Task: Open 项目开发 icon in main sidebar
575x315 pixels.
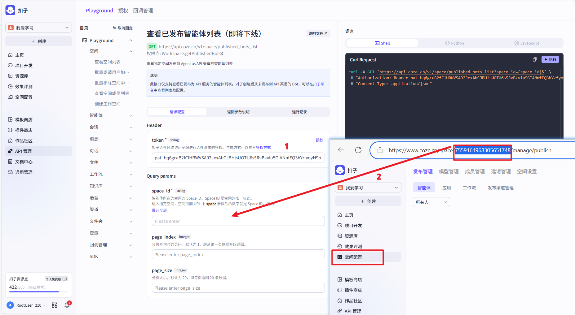Action: click(x=10, y=65)
